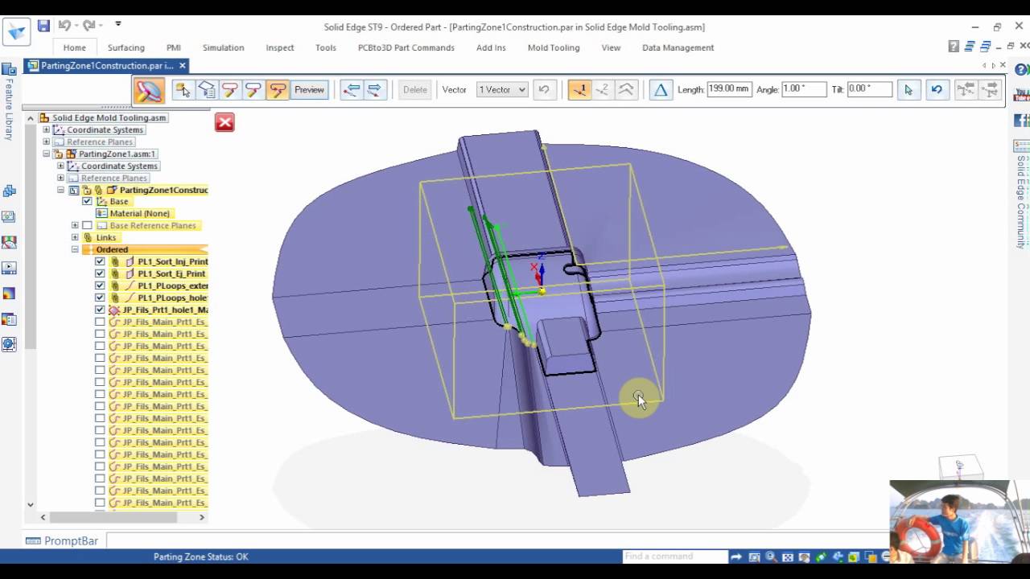The width and height of the screenshot is (1030, 579).
Task: Expand Coordinate Systems under PartingZone1.asm:1
Action: 60,166
